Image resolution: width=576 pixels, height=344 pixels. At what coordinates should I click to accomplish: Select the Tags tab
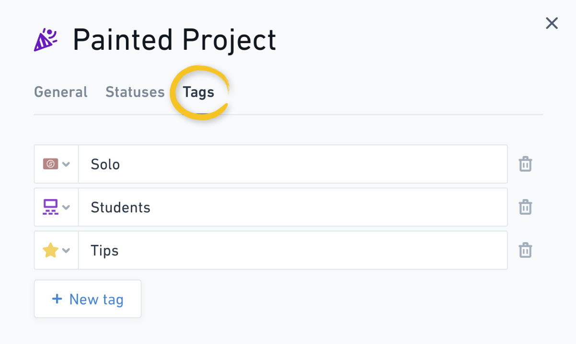point(198,92)
